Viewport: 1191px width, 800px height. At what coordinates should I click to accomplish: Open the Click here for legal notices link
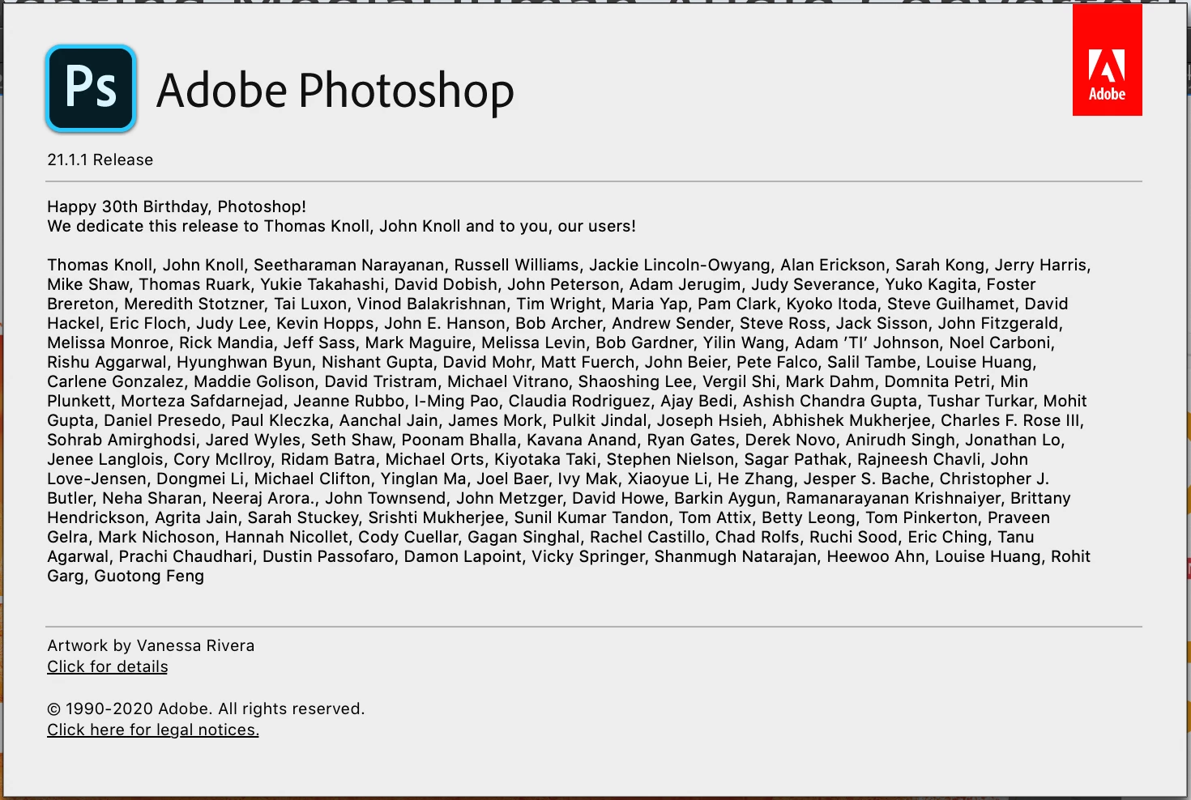click(153, 730)
